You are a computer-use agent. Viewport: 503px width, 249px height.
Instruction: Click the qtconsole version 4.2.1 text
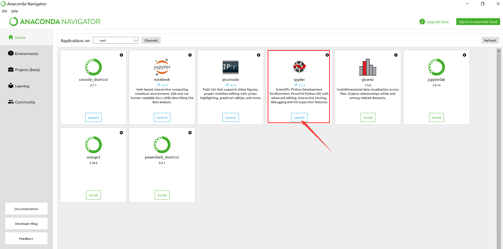point(233,85)
